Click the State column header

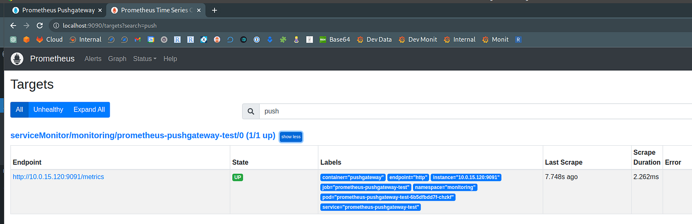coord(240,162)
